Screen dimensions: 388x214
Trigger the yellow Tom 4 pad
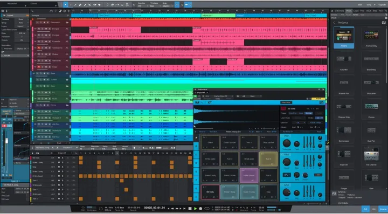[268, 158]
